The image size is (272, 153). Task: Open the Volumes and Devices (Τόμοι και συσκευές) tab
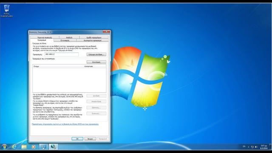click(45, 37)
